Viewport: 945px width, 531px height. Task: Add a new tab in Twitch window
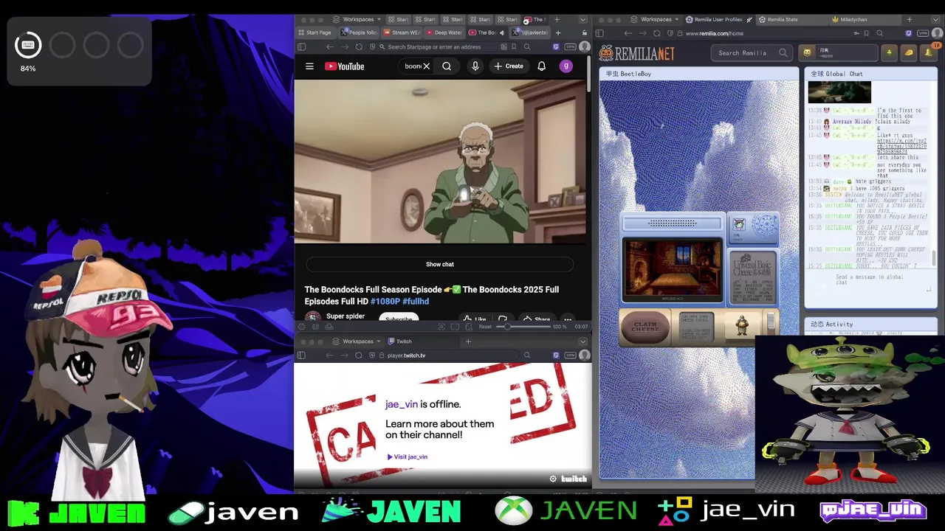[x=468, y=341]
